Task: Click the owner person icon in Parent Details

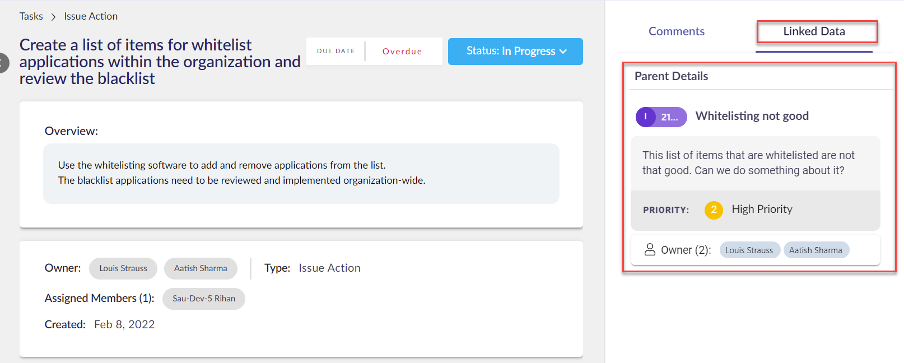Action: pos(650,250)
